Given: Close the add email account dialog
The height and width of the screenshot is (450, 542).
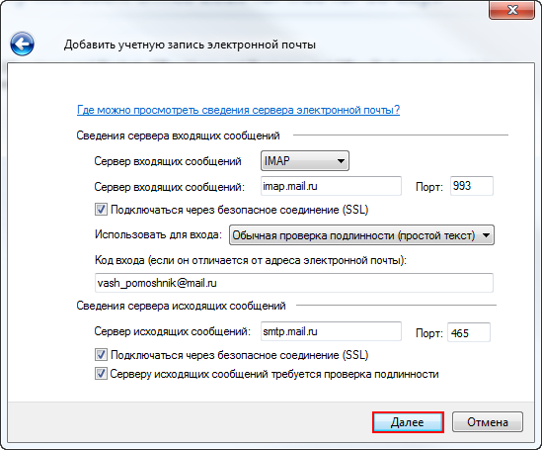Looking at the screenshot, I should pyautogui.click(x=512, y=10).
